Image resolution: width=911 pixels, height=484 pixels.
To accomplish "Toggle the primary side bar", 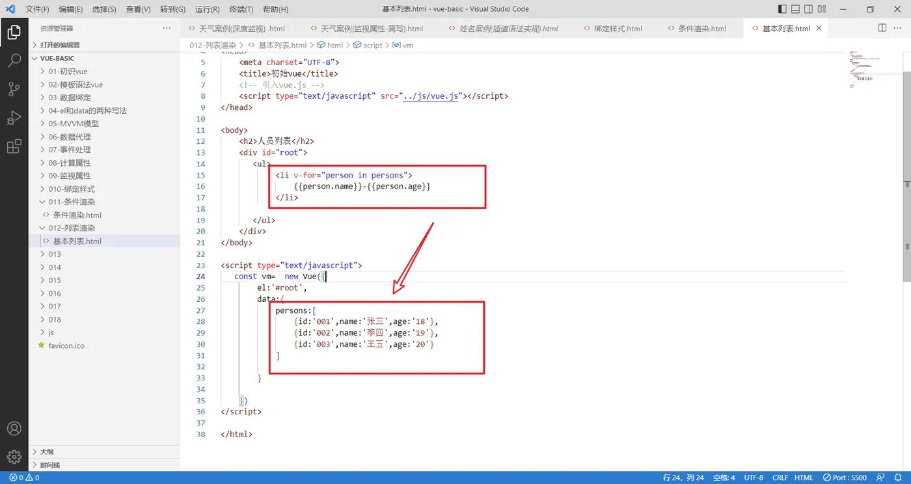I will tap(782, 9).
